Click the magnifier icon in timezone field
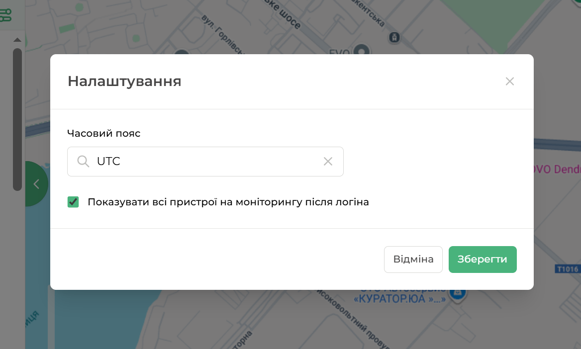The width and height of the screenshot is (581, 349). pos(83,162)
